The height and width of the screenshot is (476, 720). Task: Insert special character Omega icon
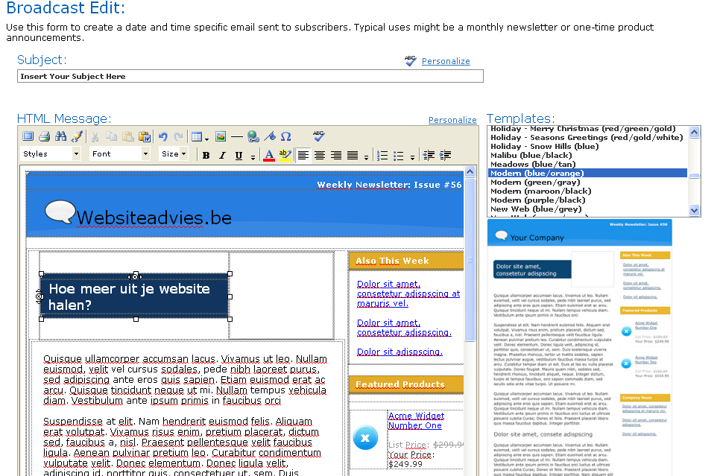[285, 136]
